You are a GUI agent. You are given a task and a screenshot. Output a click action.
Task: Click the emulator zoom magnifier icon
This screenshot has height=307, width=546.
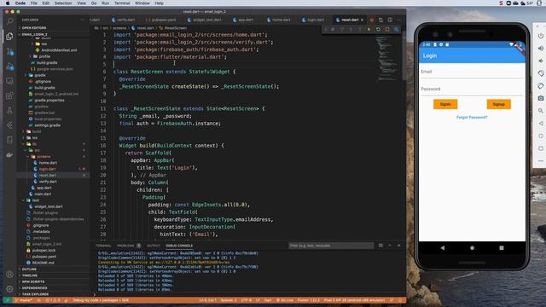tap(540, 111)
